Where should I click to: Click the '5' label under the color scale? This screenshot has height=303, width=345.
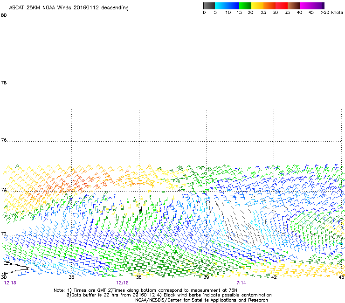click(x=215, y=13)
